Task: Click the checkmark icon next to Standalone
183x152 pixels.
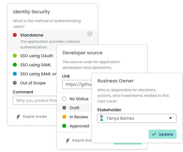Action: click(90, 34)
